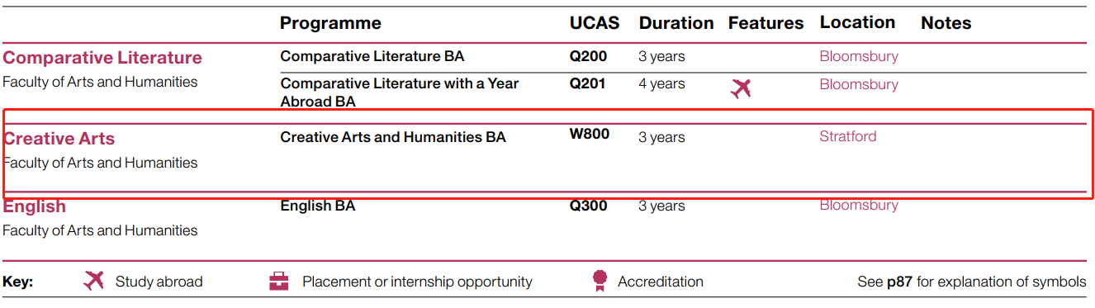Click the English BA programme name
This screenshot has width=1095, height=308.
coord(318,206)
